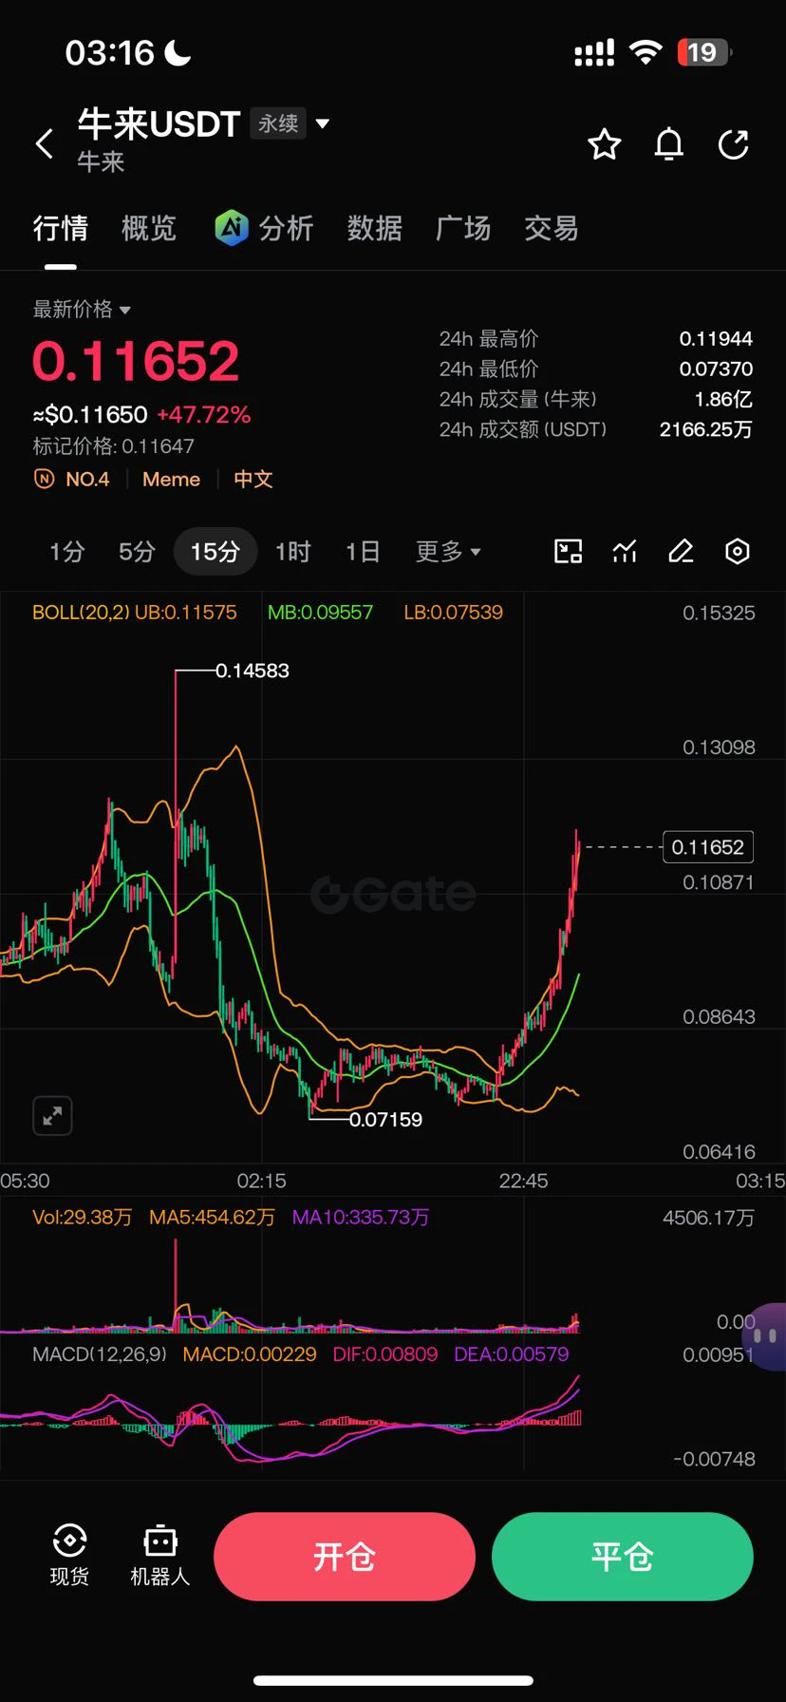
Task: Open the AI 分析 hexagon icon
Action: pyautogui.click(x=231, y=228)
